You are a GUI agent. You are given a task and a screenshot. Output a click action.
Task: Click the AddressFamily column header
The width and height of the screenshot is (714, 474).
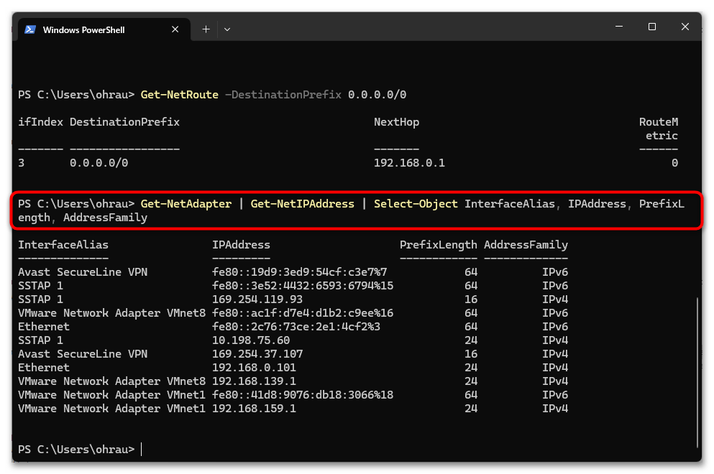coord(526,245)
